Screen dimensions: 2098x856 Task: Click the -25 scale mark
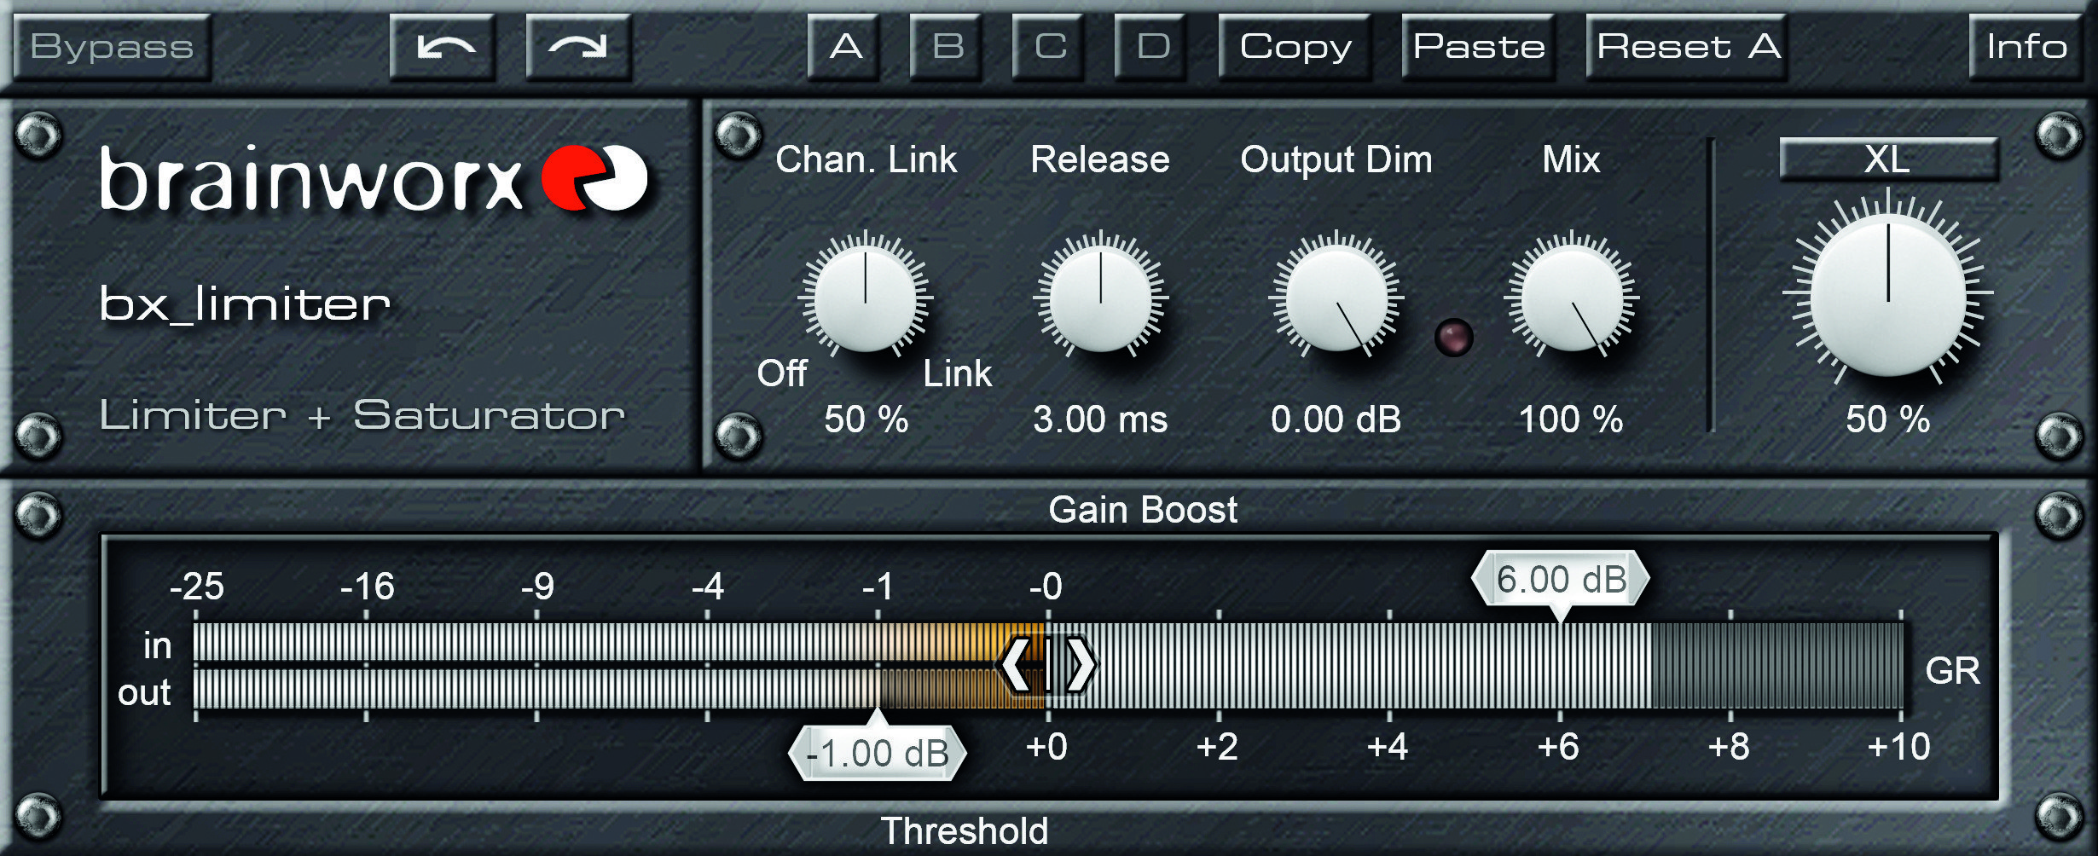tap(196, 587)
